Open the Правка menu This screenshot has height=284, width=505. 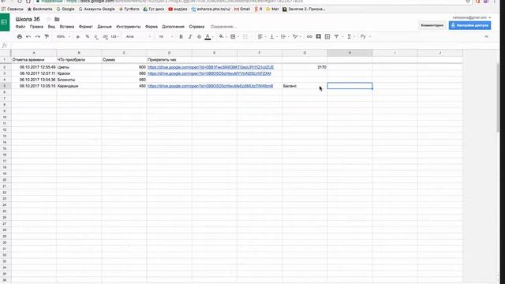point(36,27)
